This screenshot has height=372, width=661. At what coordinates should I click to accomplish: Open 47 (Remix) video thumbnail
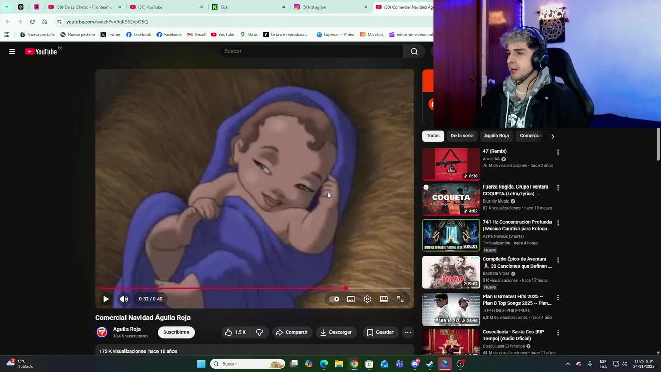click(451, 164)
